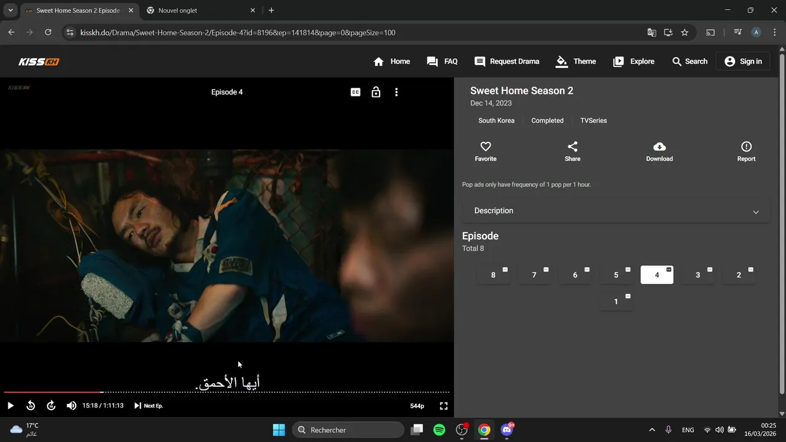The width and height of the screenshot is (786, 442).
Task: Open Chrome profile avatar
Action: 757,33
